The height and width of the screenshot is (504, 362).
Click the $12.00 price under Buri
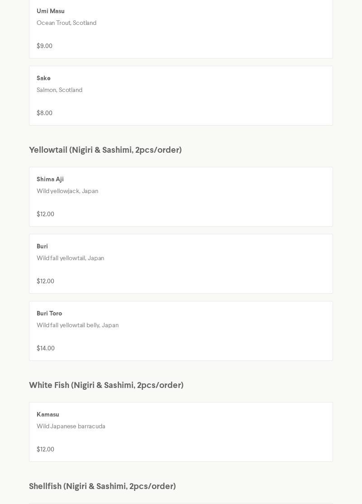[x=45, y=281]
